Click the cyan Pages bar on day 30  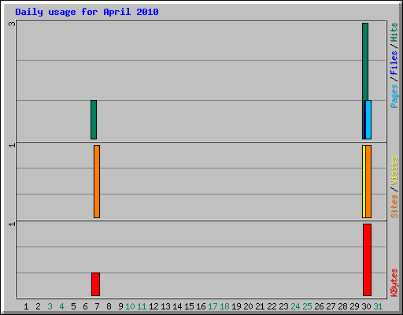[368, 120]
